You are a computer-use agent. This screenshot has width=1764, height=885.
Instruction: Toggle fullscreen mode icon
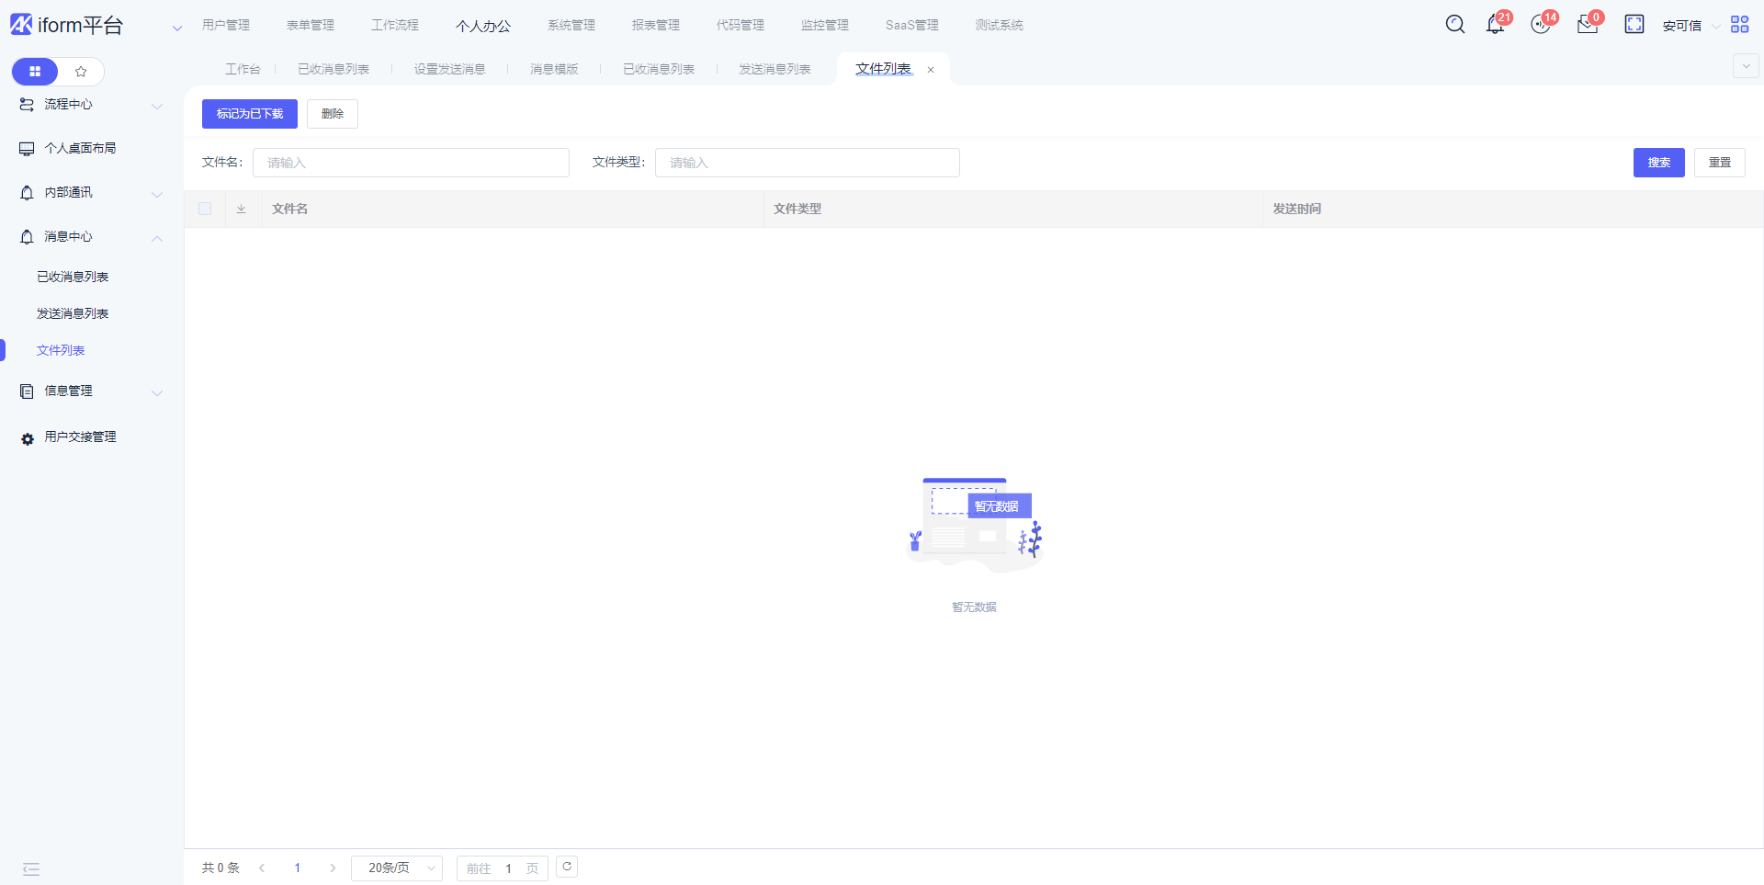[x=1634, y=25]
